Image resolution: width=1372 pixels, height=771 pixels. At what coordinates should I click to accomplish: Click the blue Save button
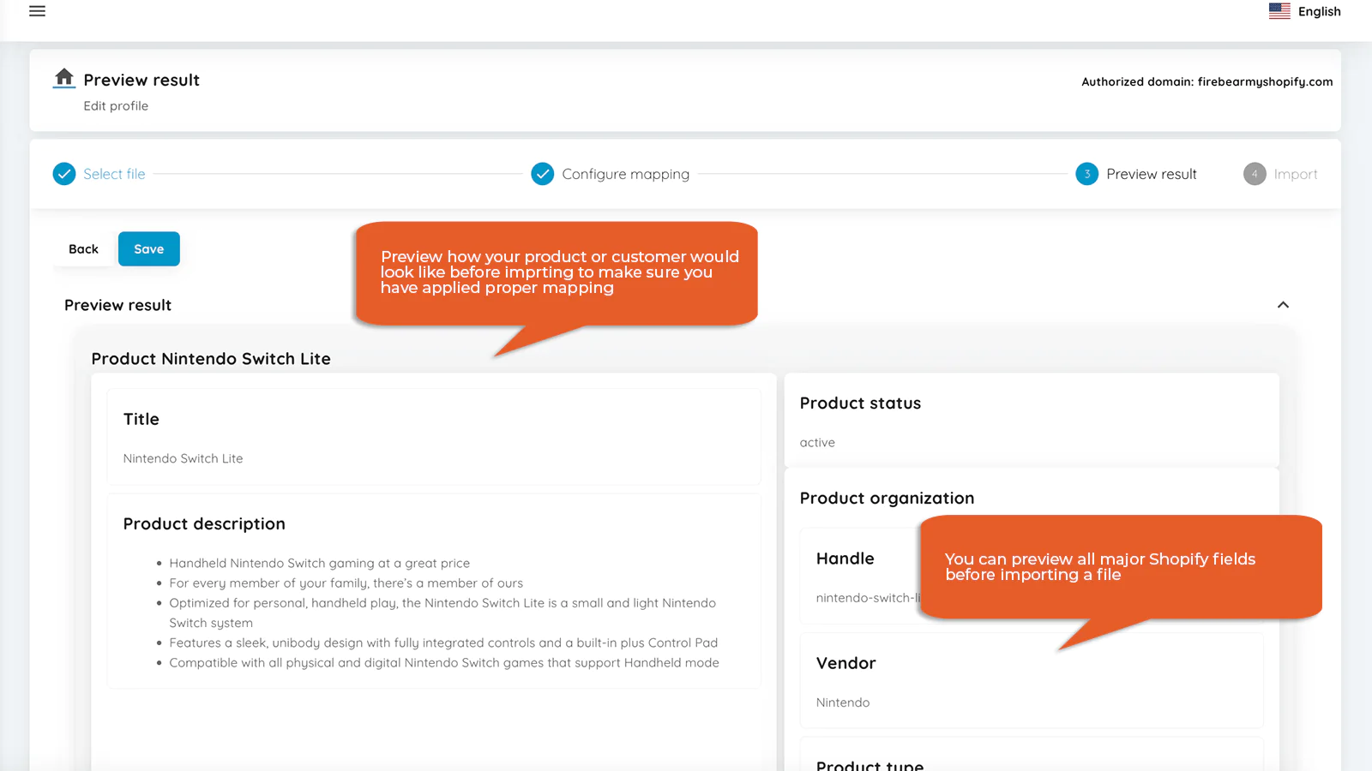click(148, 249)
